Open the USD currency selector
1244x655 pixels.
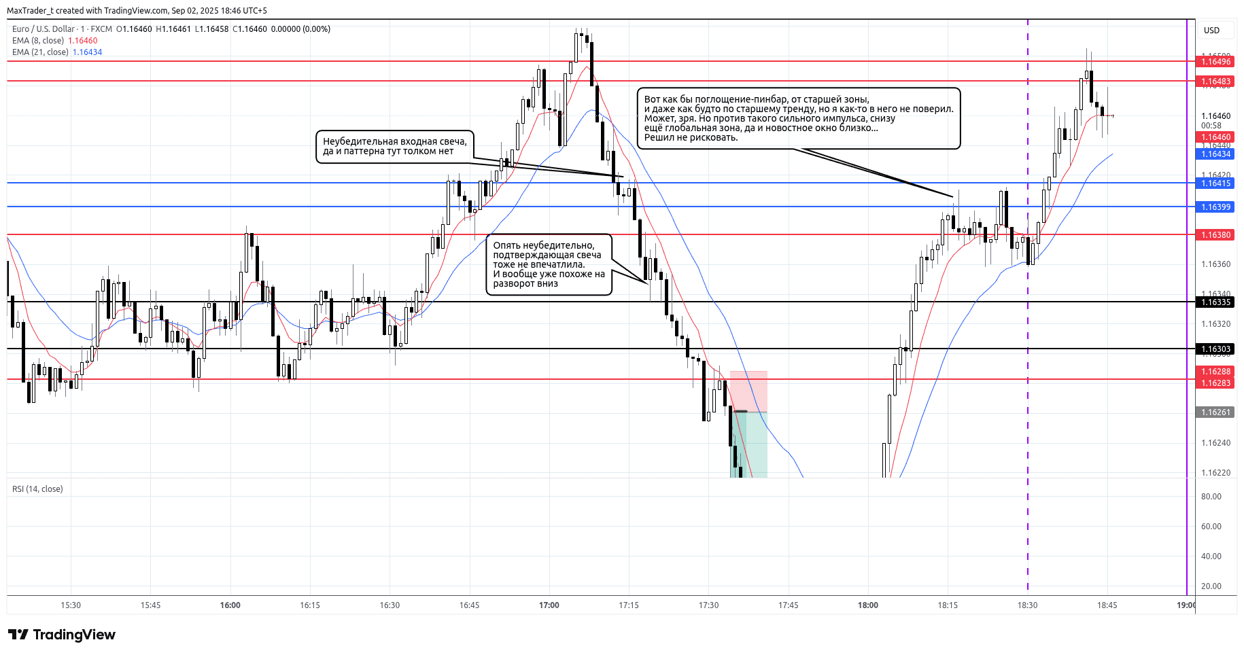coord(1211,30)
